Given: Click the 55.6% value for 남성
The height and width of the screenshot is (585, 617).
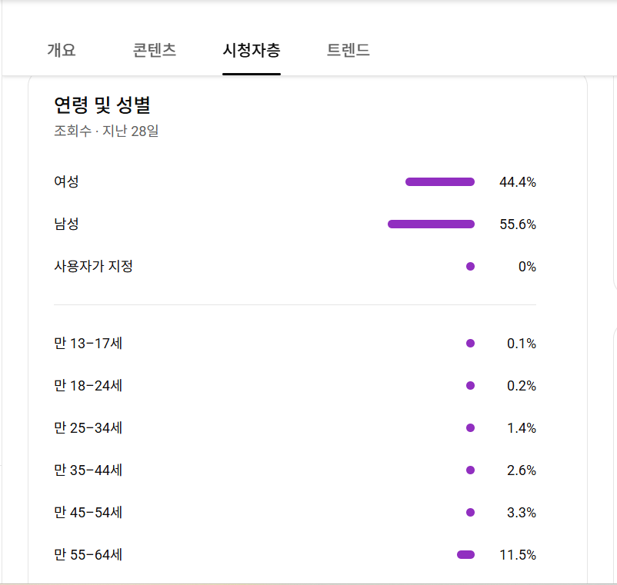Looking at the screenshot, I should 518,224.
